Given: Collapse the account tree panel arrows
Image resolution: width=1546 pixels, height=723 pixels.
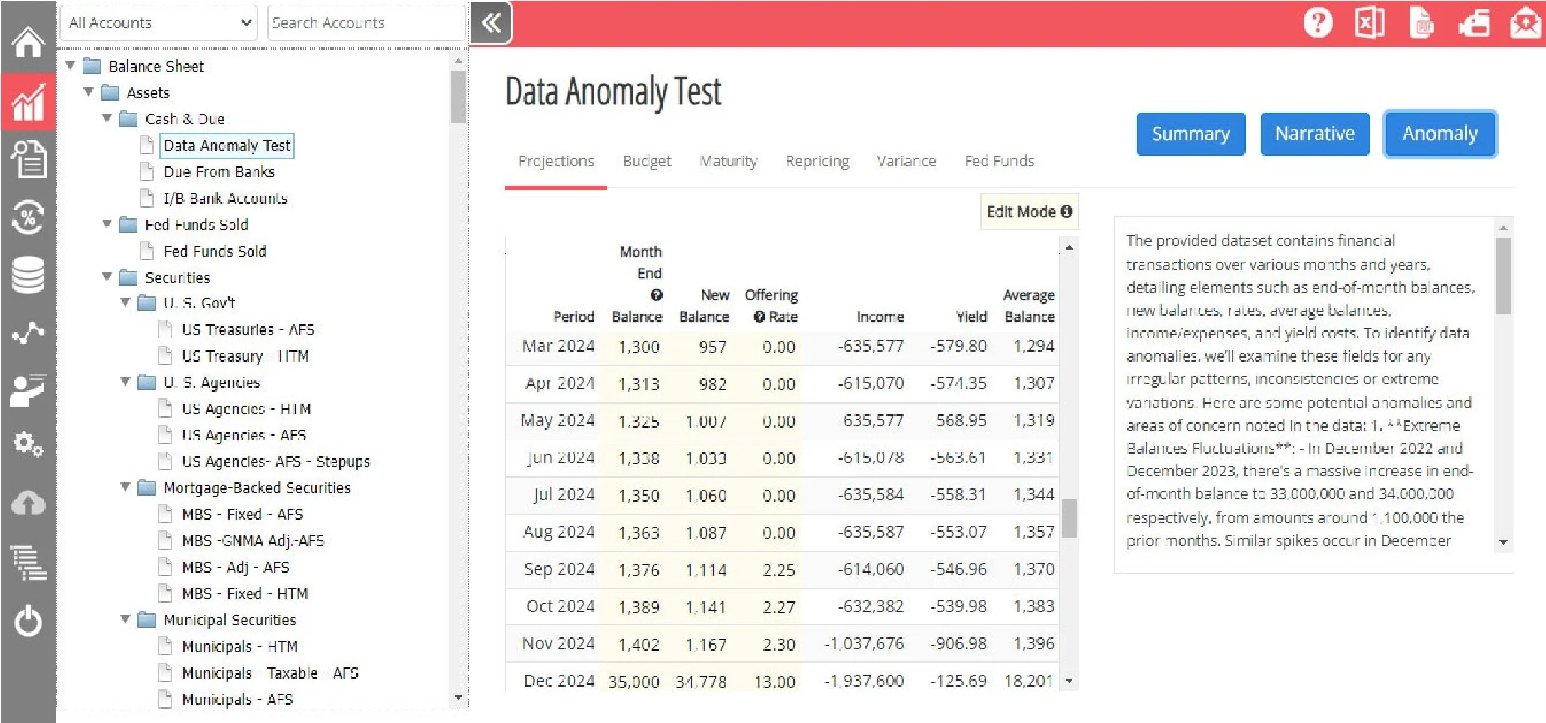Looking at the screenshot, I should pyautogui.click(x=492, y=23).
